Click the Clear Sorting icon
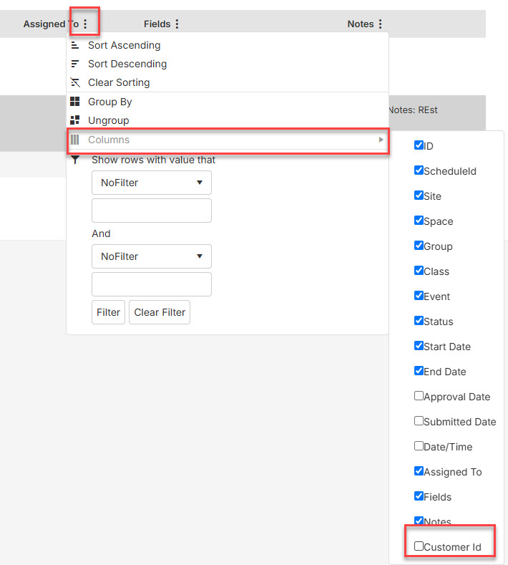Screen dimensions: 508x565 (75, 82)
